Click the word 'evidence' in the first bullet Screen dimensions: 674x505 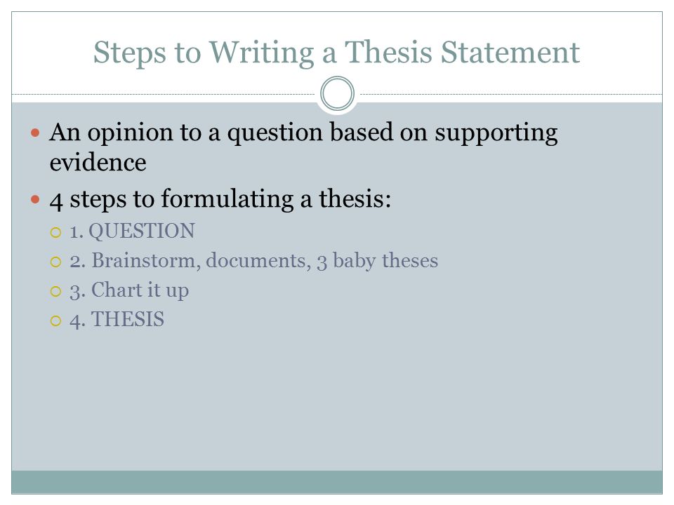click(x=98, y=163)
